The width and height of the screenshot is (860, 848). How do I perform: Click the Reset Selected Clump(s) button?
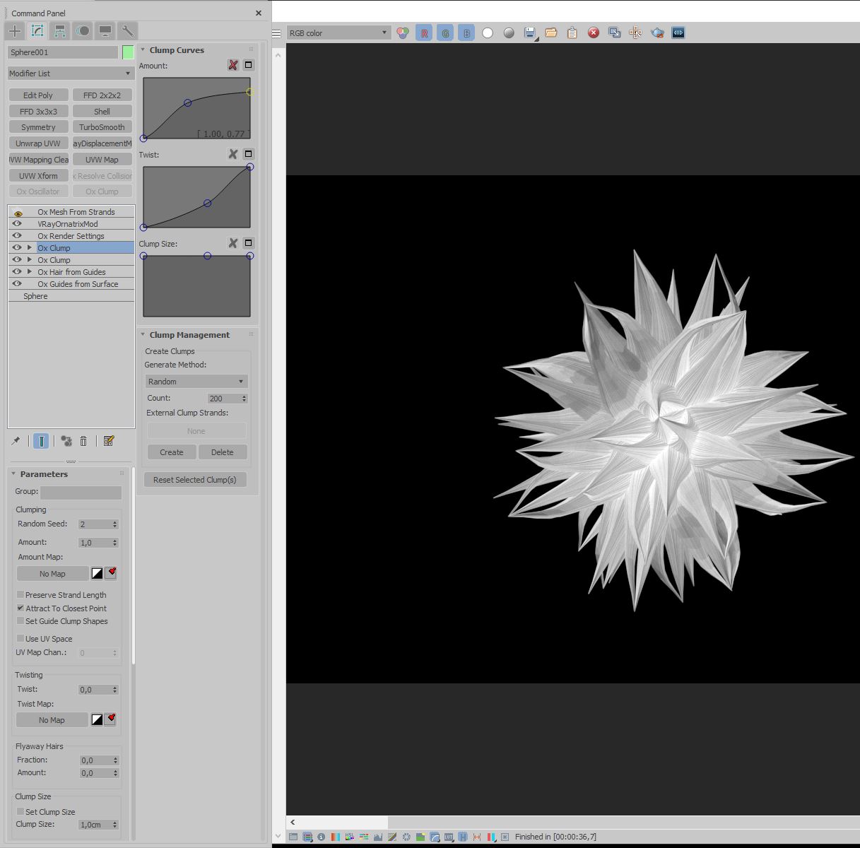click(194, 480)
